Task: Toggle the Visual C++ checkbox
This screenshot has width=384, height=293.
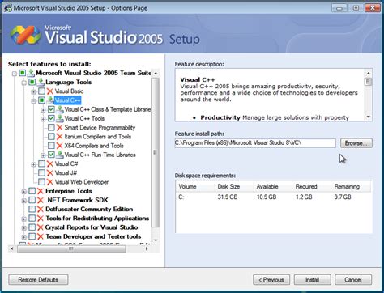Action: click(x=41, y=100)
